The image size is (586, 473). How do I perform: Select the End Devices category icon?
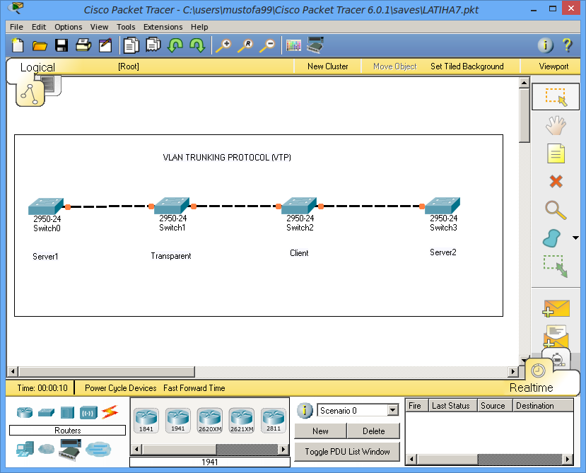25,449
